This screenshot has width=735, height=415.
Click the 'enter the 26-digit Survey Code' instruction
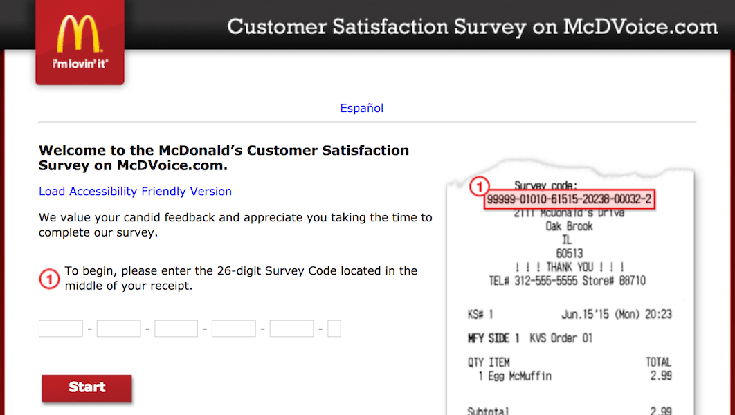(x=241, y=278)
